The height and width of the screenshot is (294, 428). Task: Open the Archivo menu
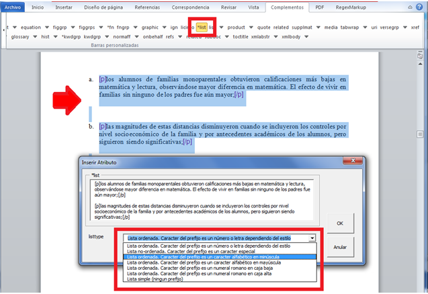point(14,7)
